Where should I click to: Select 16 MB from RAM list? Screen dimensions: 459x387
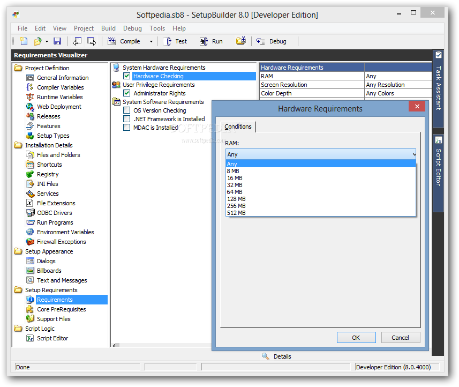[x=320, y=178]
